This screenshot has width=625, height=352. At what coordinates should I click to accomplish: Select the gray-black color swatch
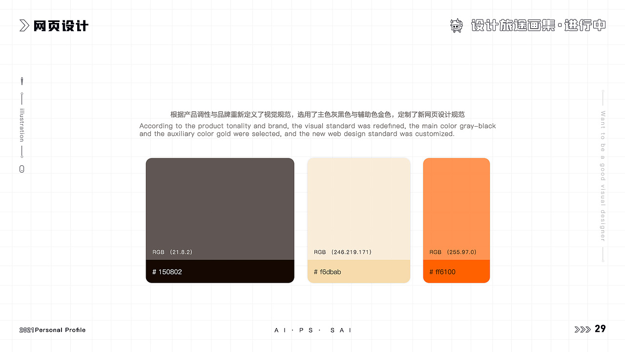pyautogui.click(x=220, y=209)
